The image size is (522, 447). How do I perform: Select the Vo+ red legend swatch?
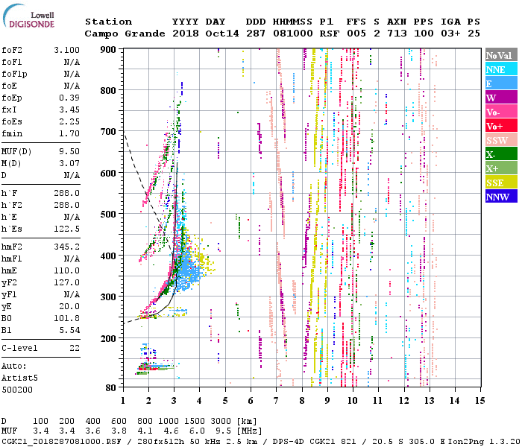pos(501,126)
